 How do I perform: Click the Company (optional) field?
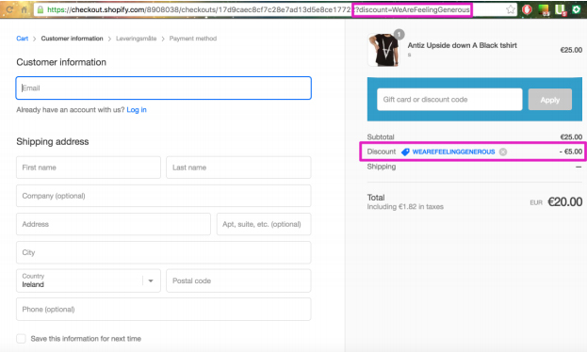tap(164, 196)
